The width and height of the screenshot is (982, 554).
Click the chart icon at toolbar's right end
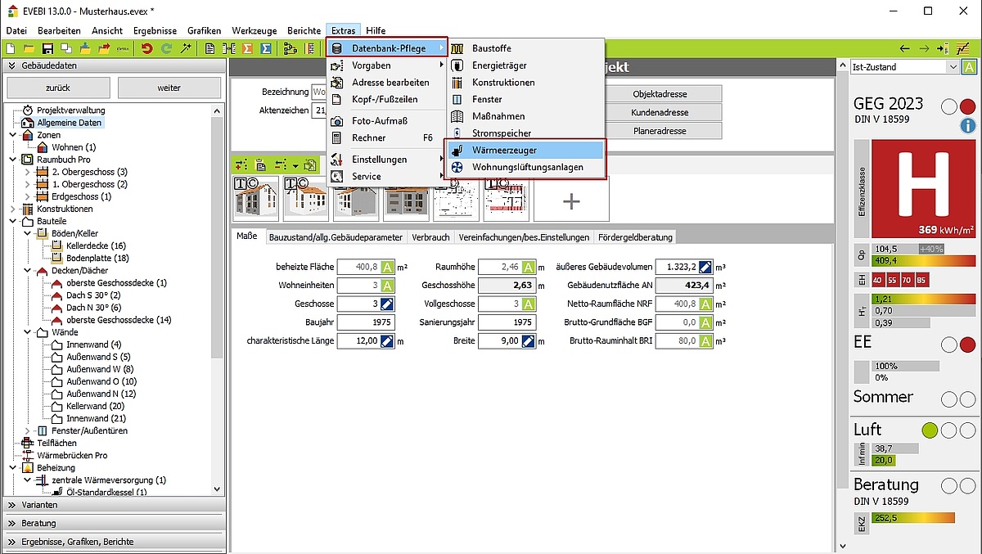click(962, 48)
